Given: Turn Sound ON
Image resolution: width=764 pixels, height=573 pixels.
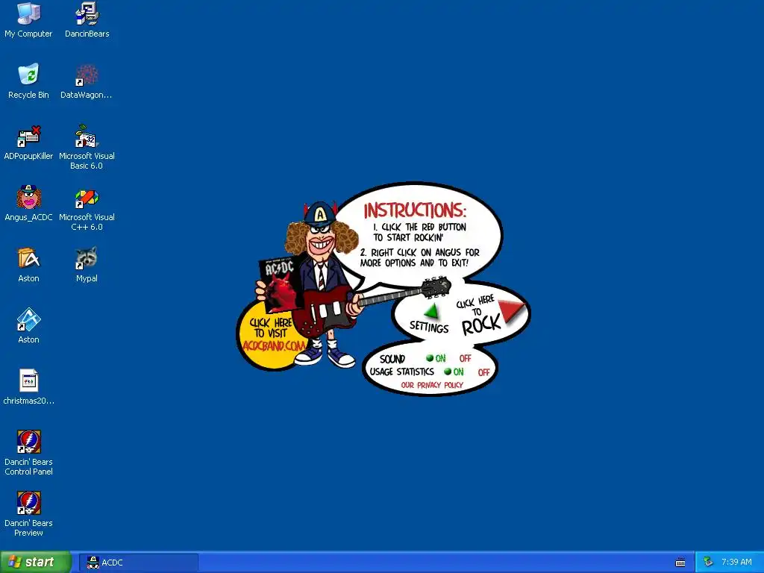Looking at the screenshot, I should pos(436,358).
